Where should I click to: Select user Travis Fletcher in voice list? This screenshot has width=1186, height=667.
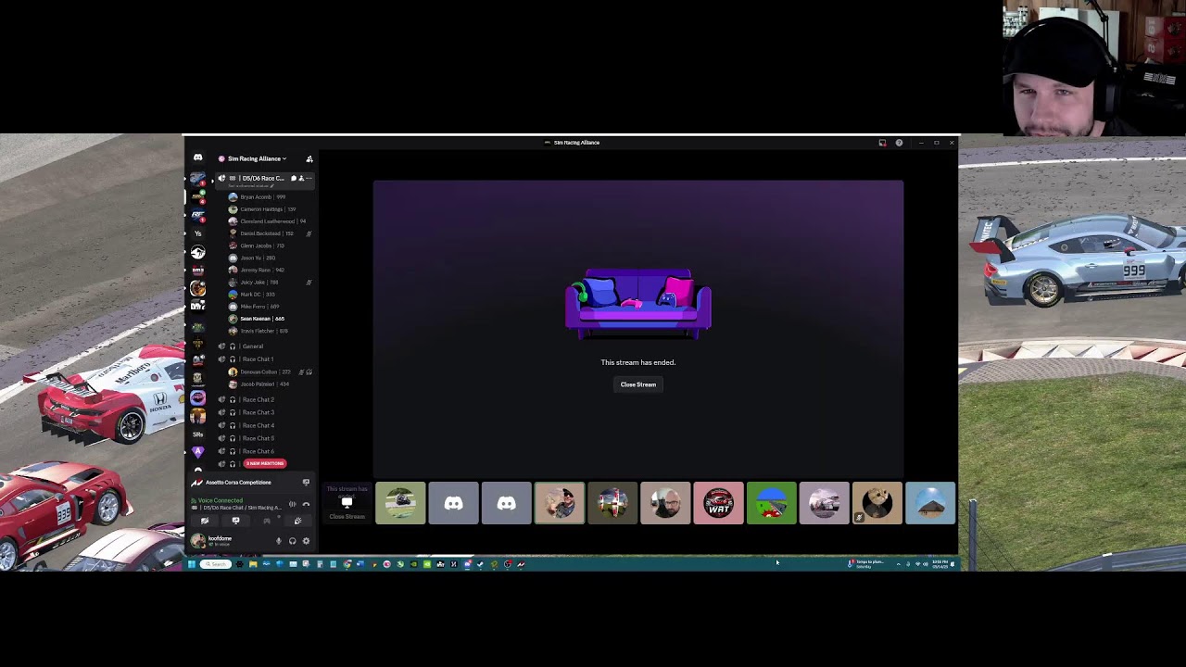click(264, 331)
